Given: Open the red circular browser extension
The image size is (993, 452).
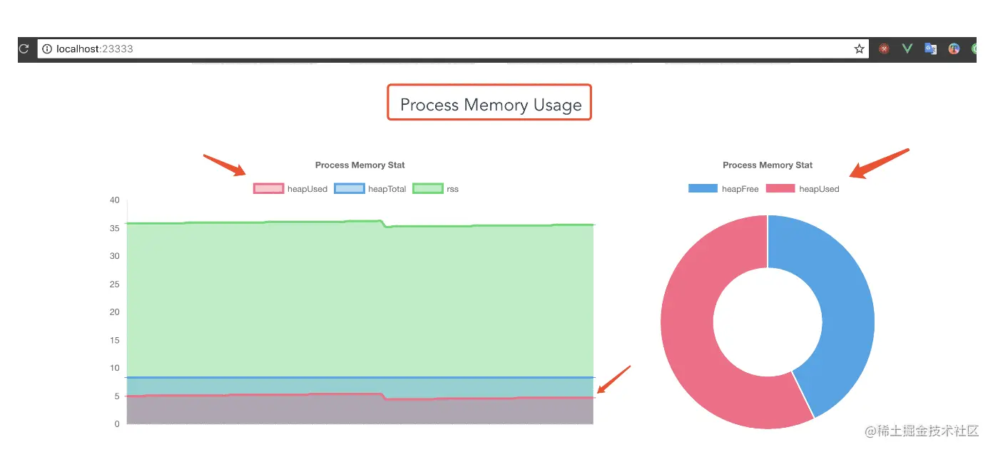Looking at the screenshot, I should pos(885,49).
